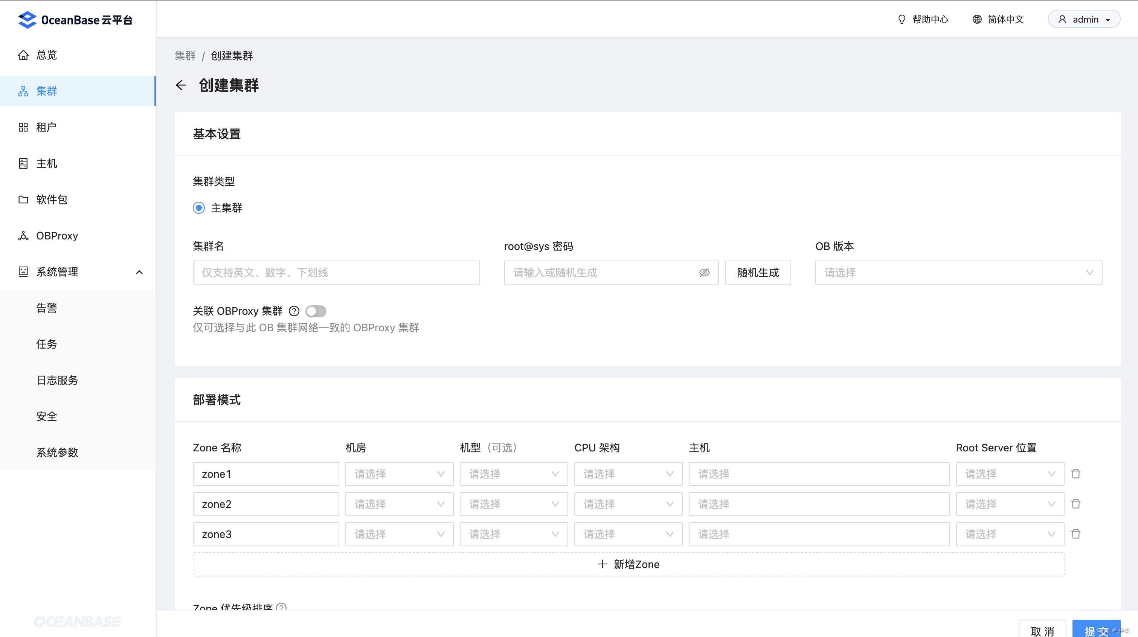The image size is (1138, 637).
Task: Open zone1 机房 dropdown
Action: [x=399, y=474]
